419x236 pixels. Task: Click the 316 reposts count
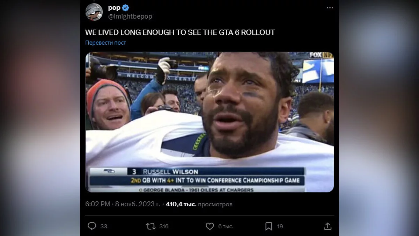(x=164, y=227)
